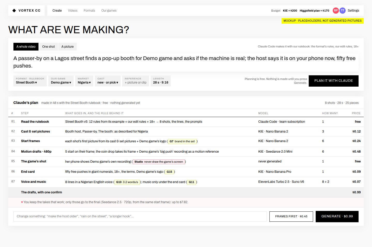Click the Change something input field

pyautogui.click(x=140, y=217)
